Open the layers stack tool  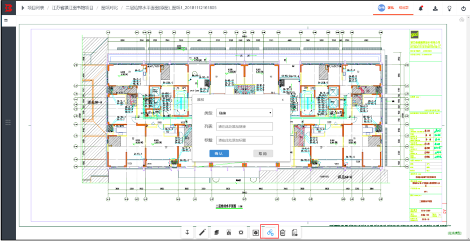(217, 232)
